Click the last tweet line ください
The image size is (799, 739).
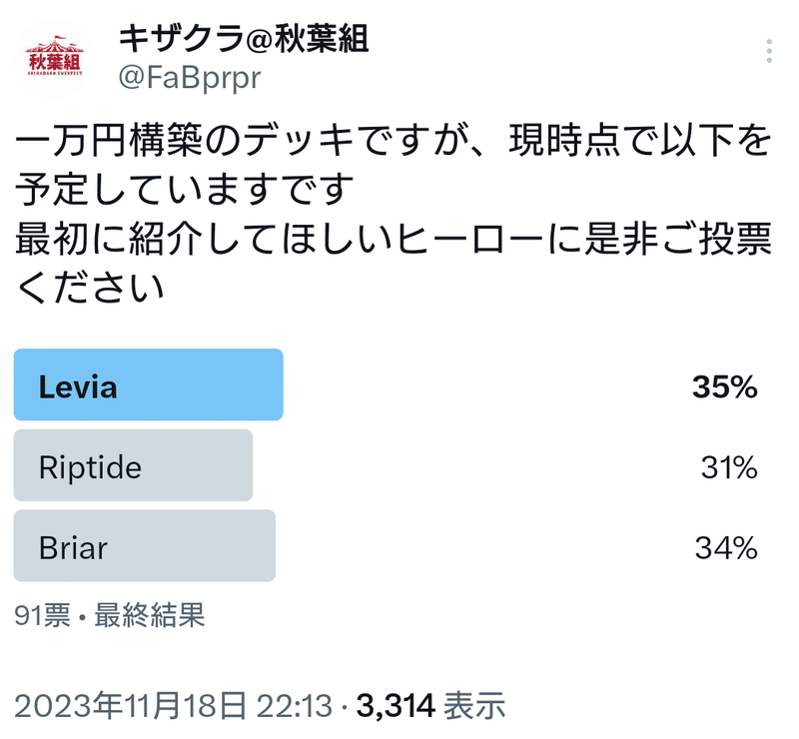(90, 288)
